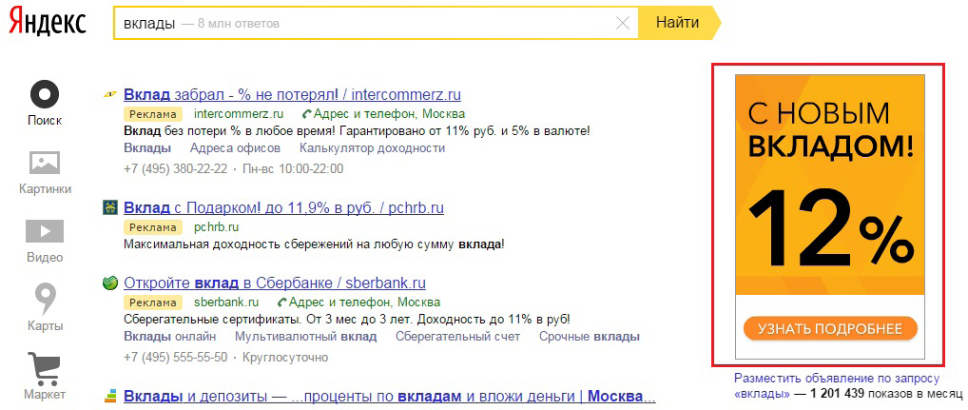Click the phone number +7 (495) 380-22-22
The width and height of the screenshot is (968, 410).
click(175, 169)
